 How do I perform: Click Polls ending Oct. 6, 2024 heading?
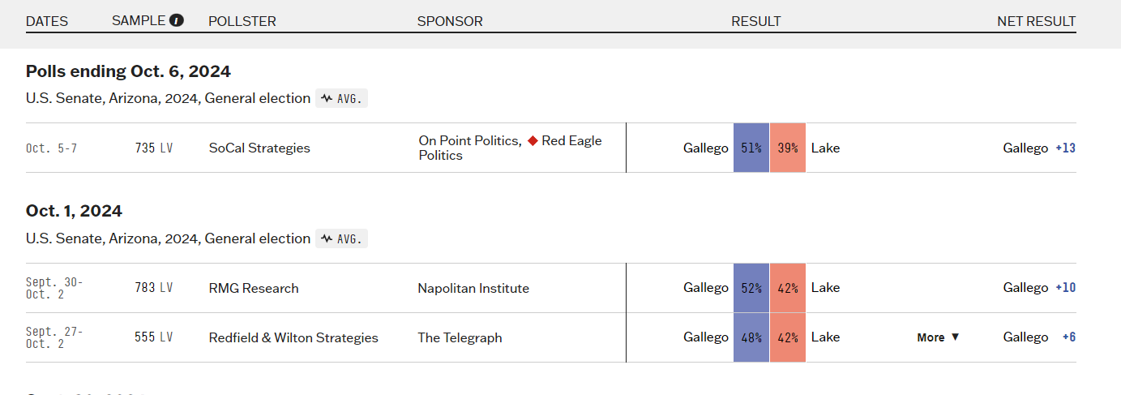128,71
